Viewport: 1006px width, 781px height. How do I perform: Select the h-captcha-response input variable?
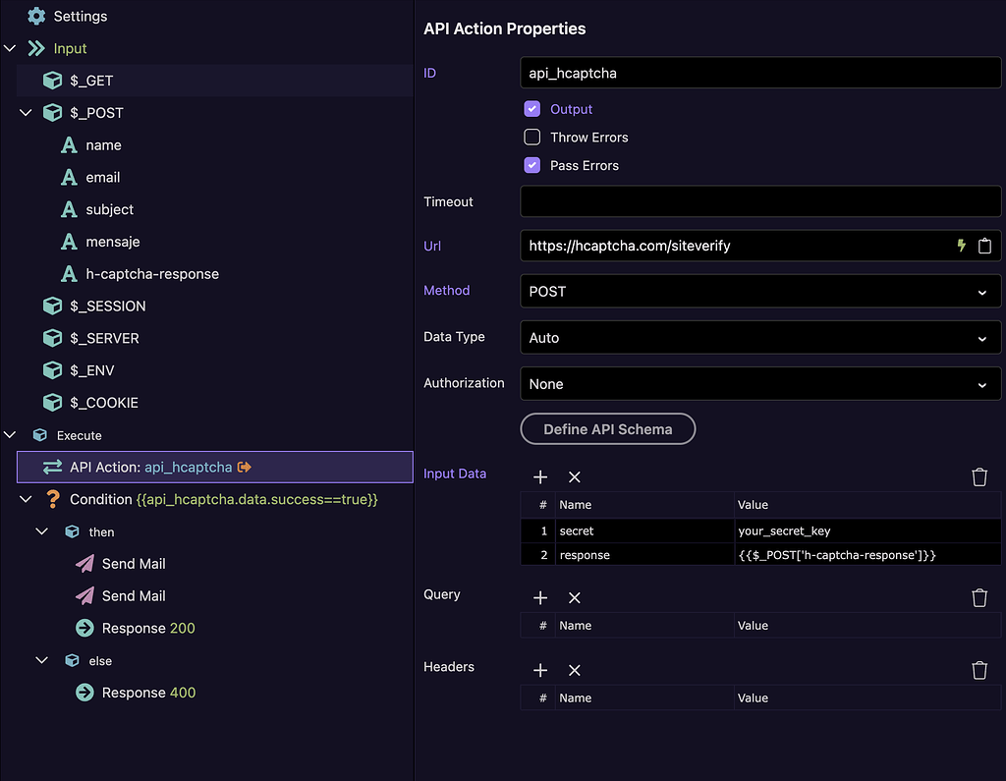151,274
